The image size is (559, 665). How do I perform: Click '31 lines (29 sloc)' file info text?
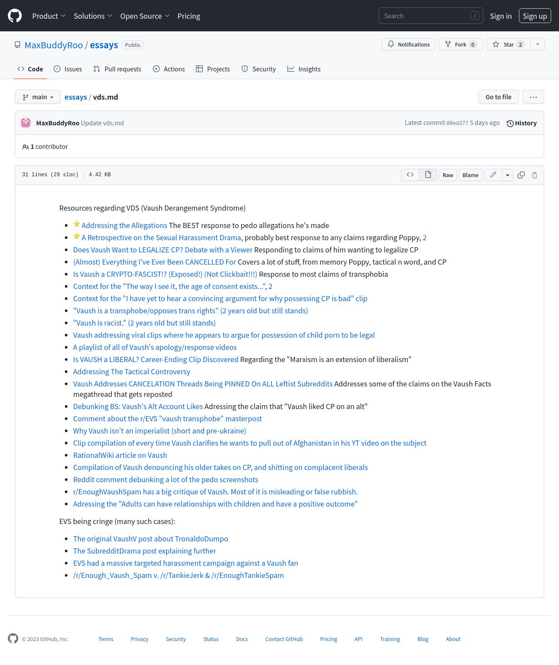click(50, 175)
